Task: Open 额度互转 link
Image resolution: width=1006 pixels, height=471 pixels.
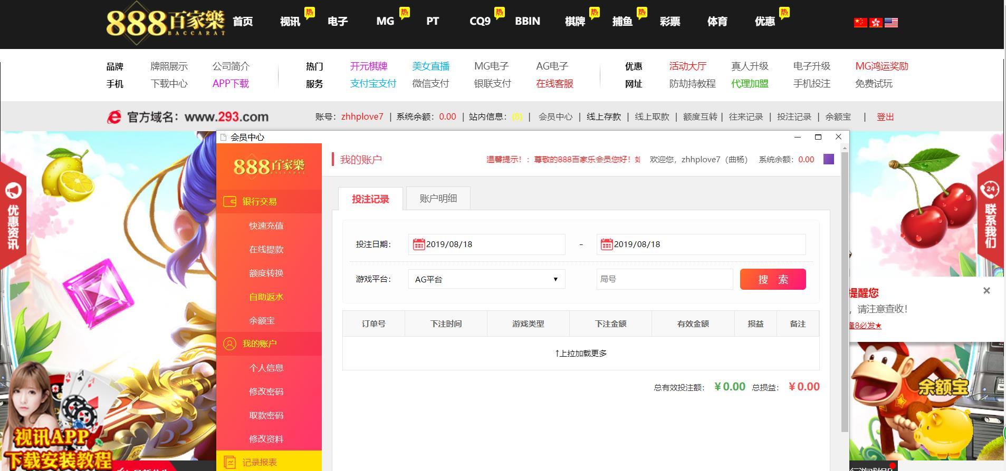Action: pyautogui.click(x=700, y=117)
